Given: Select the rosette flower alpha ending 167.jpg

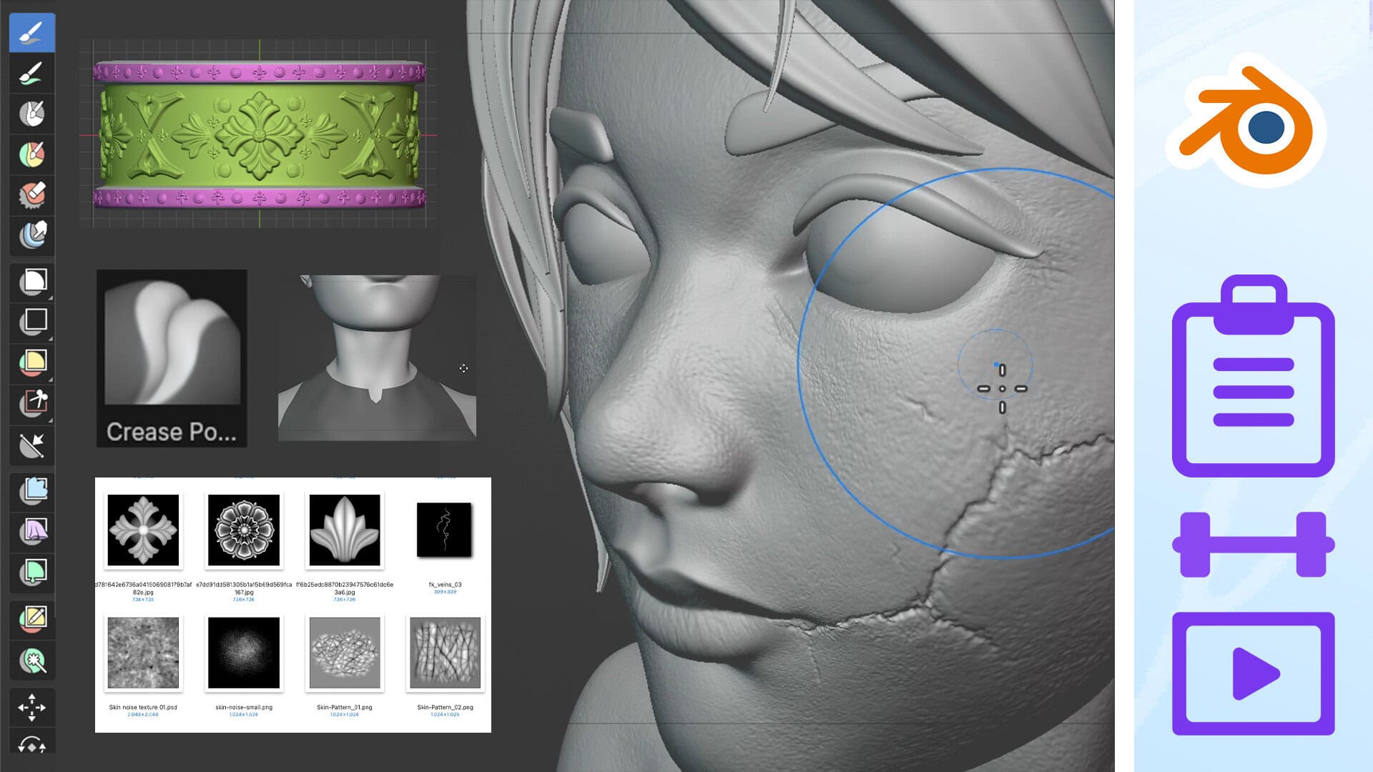Looking at the screenshot, I should pyautogui.click(x=244, y=530).
